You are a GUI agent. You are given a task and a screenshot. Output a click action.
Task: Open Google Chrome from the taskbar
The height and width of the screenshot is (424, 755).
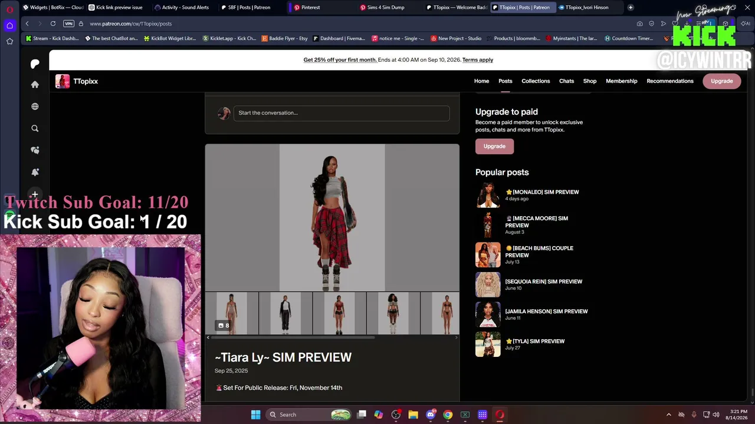click(448, 415)
